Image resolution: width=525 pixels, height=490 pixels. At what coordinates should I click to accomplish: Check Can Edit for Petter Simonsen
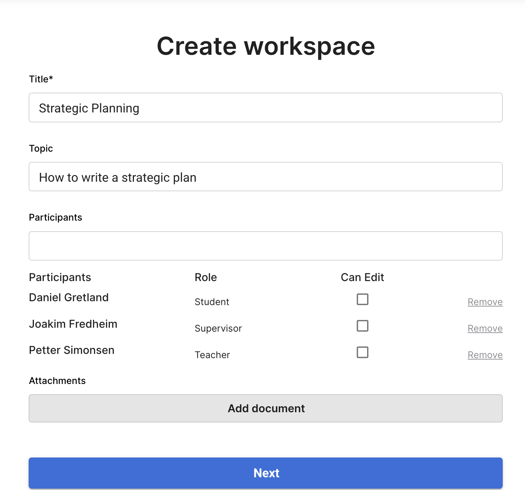(x=362, y=352)
